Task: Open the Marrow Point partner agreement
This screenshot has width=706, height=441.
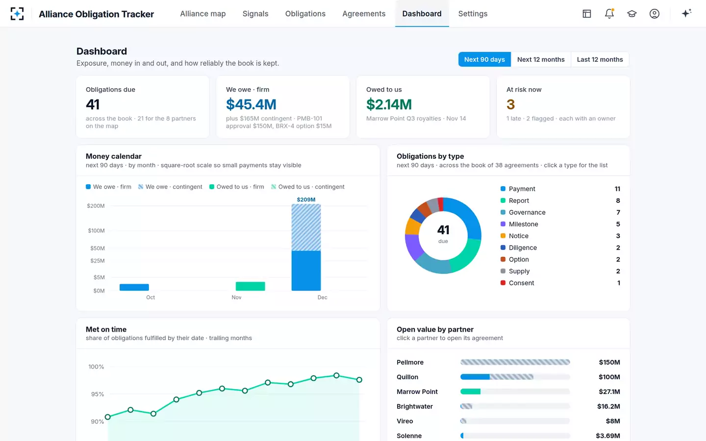Action: [x=508, y=392]
